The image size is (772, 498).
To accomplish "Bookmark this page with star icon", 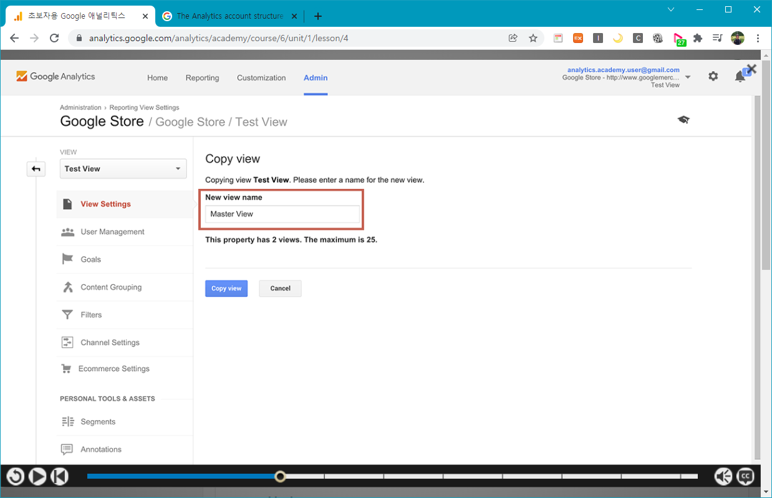I will [x=533, y=38].
